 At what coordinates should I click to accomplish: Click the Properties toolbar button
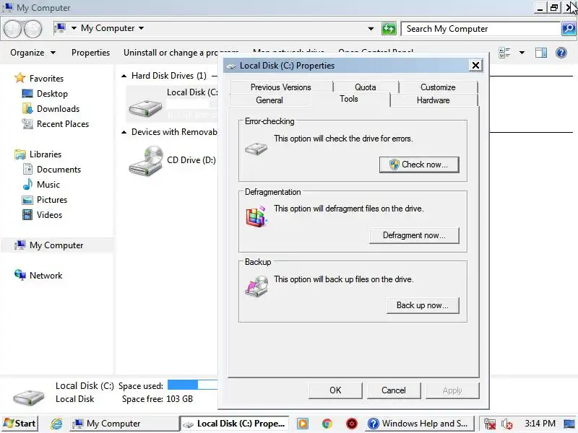click(x=91, y=53)
